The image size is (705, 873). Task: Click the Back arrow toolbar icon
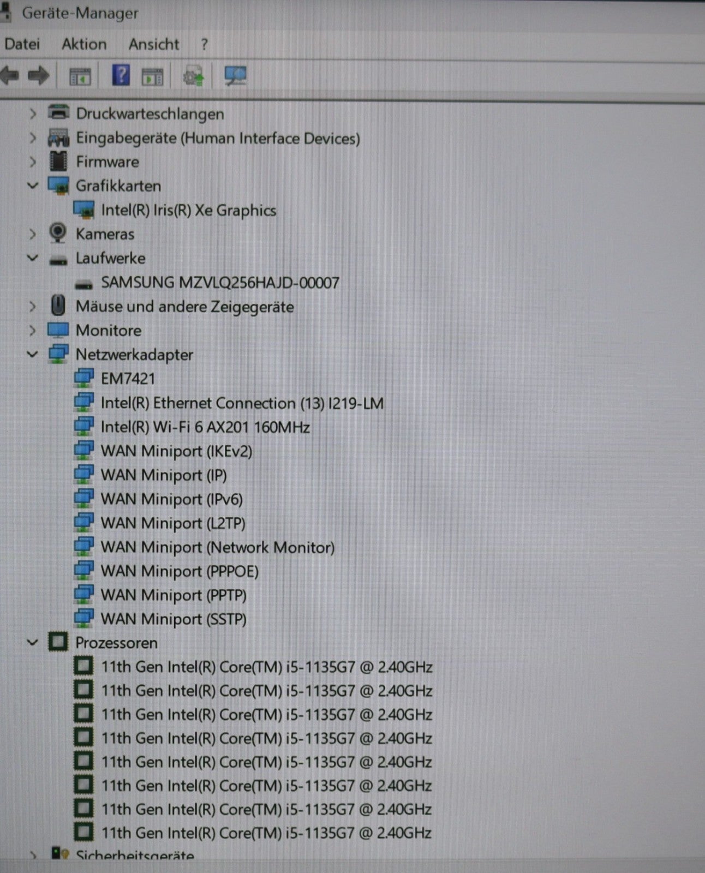pyautogui.click(x=10, y=75)
